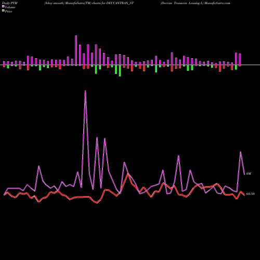Click the 69.50 price value label
The image size is (260, 260).
(x=251, y=194)
